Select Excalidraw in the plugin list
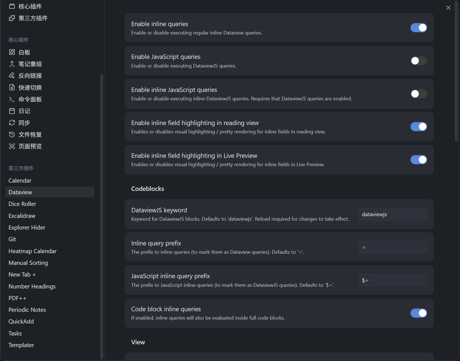The width and height of the screenshot is (460, 361). point(22,216)
